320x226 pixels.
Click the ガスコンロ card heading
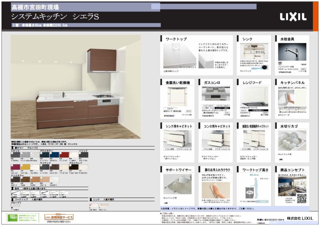pyautogui.click(x=212, y=83)
